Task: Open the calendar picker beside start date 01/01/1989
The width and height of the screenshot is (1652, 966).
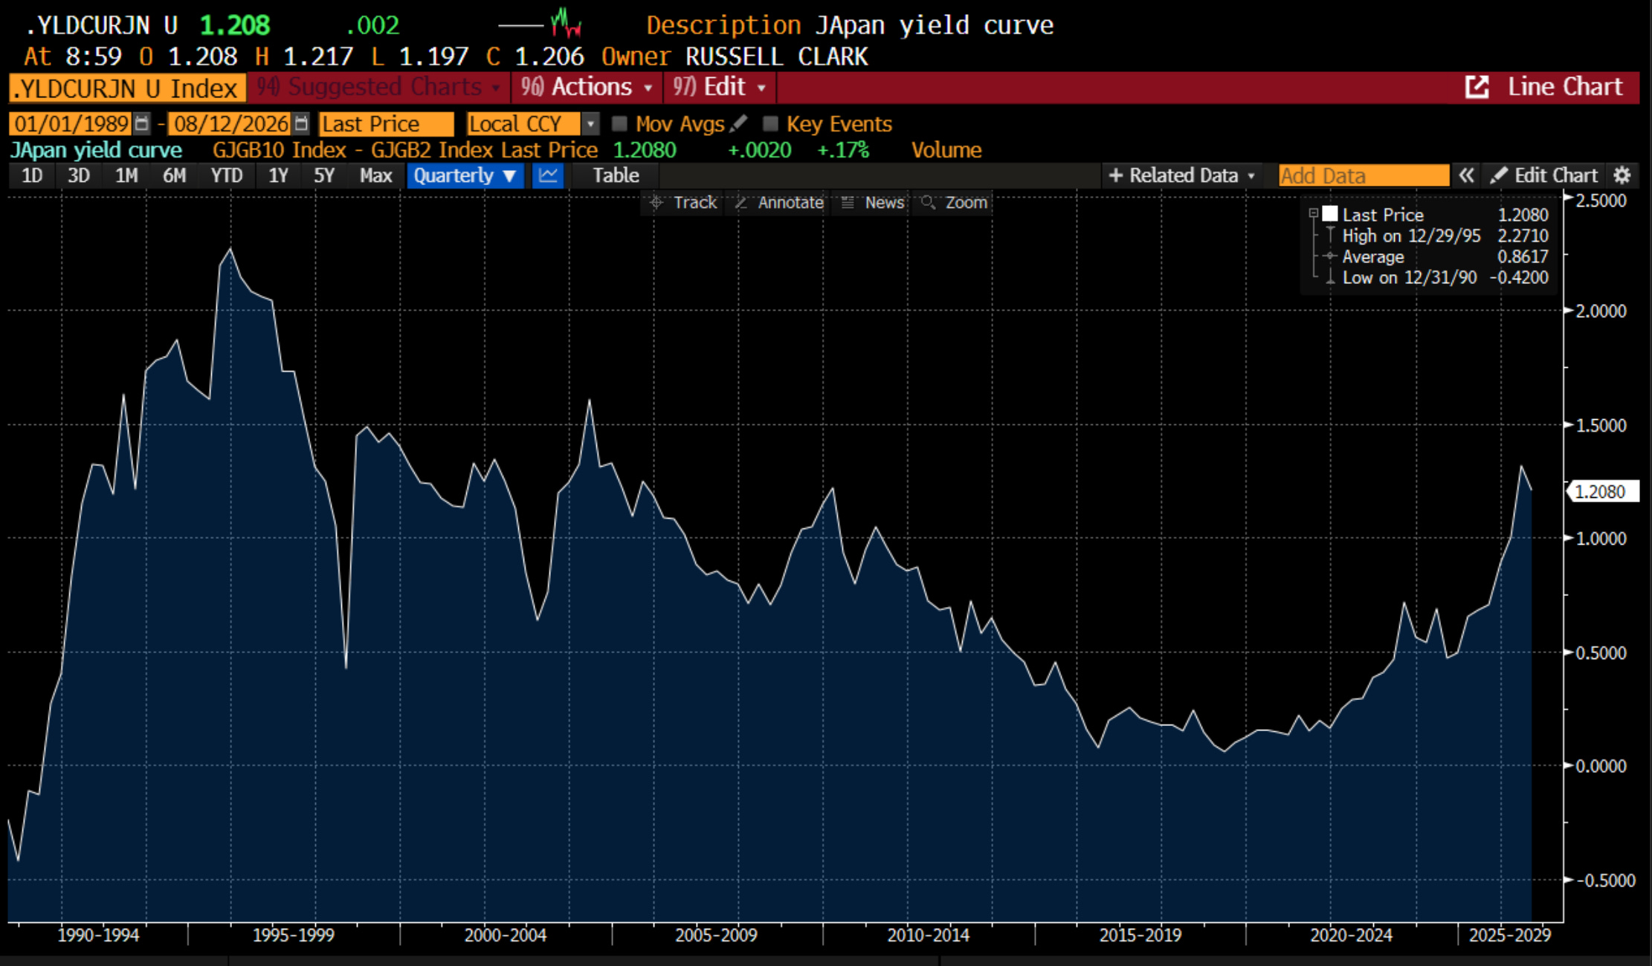Action: (x=141, y=123)
